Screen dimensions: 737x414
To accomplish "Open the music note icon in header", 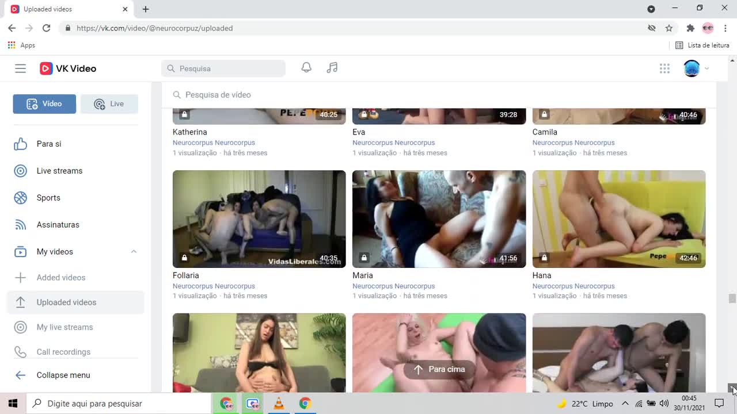I will [332, 68].
